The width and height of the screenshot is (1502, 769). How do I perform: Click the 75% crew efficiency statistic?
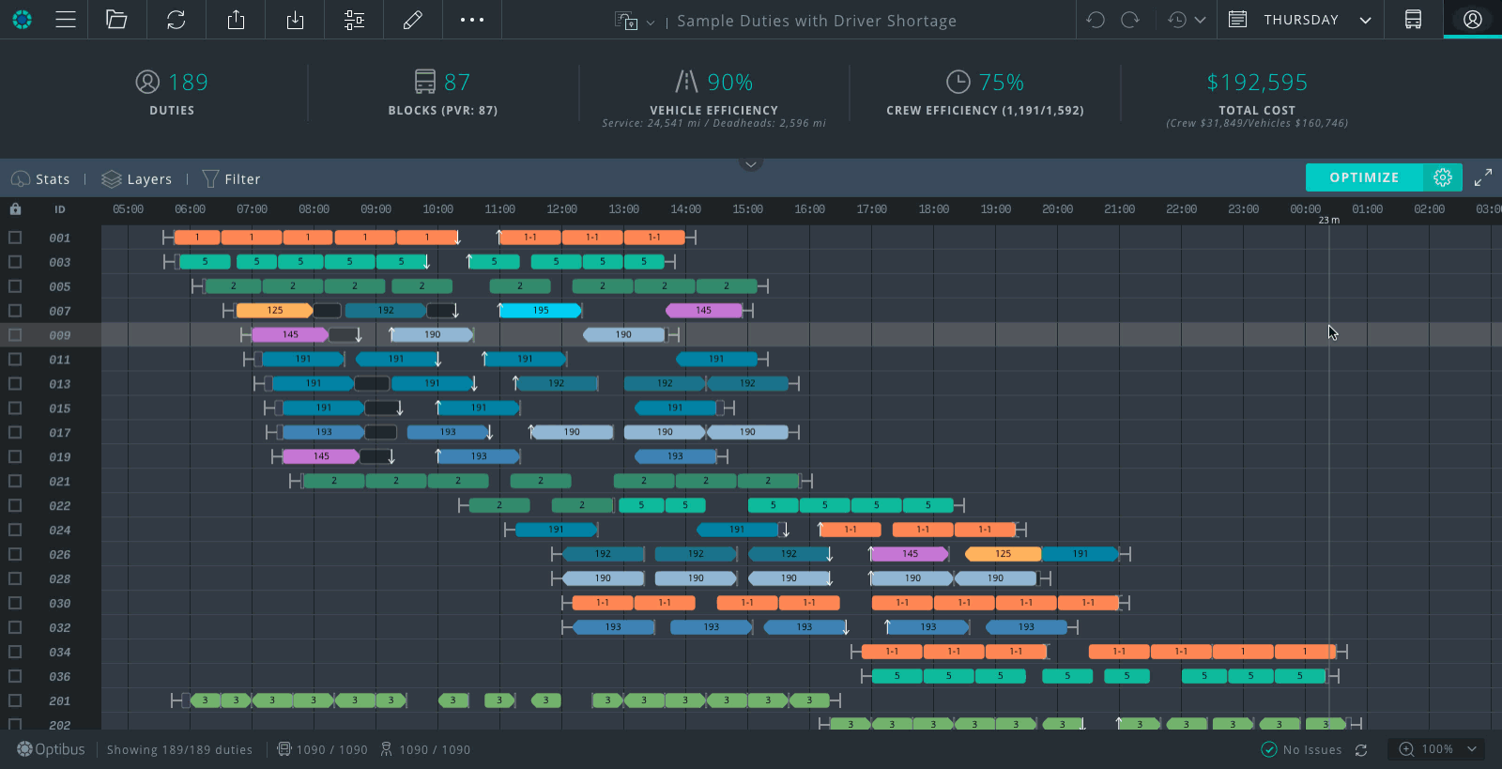click(985, 93)
